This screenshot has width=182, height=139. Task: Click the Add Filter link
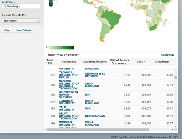click(9, 2)
